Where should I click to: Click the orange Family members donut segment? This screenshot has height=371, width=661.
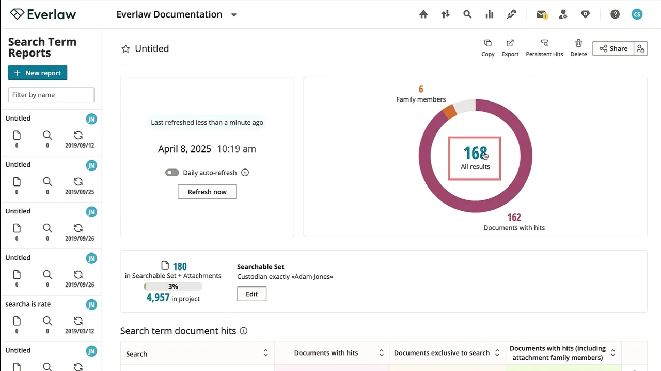pyautogui.click(x=449, y=112)
